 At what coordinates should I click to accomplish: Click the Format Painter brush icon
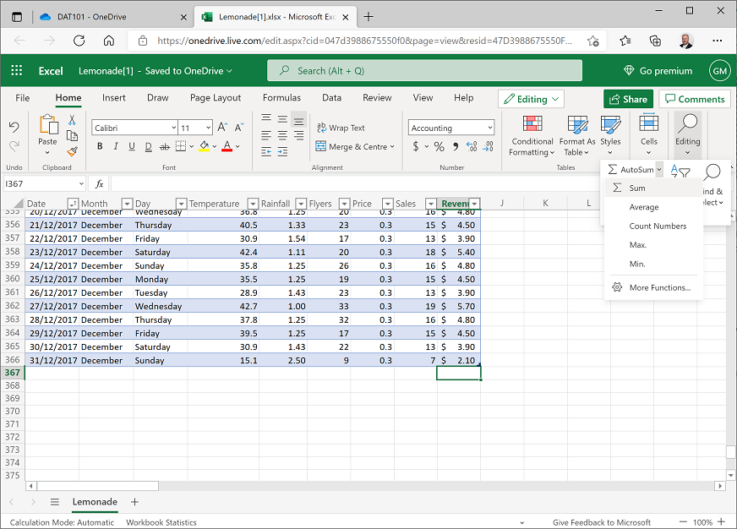73,151
